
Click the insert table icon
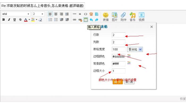(x=86, y=20)
